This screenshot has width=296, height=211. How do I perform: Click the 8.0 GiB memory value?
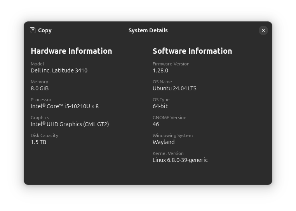40,88
